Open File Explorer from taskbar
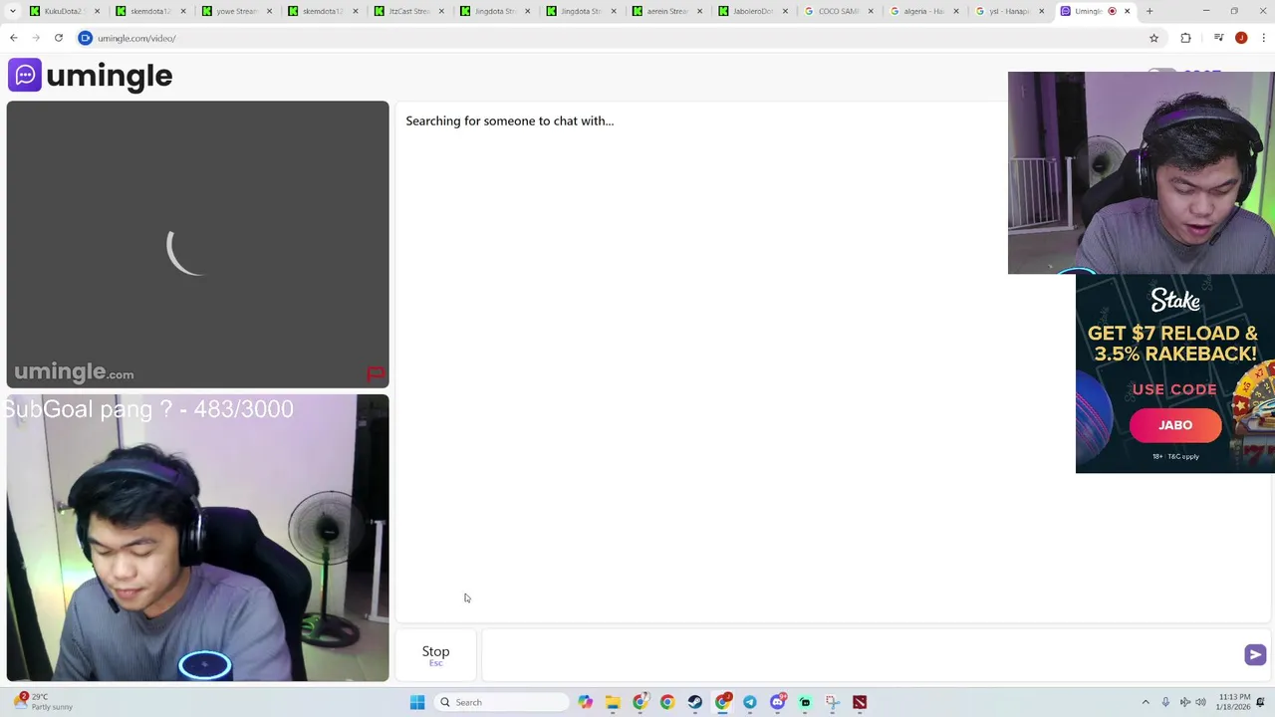This screenshot has width=1275, height=717. 613,702
